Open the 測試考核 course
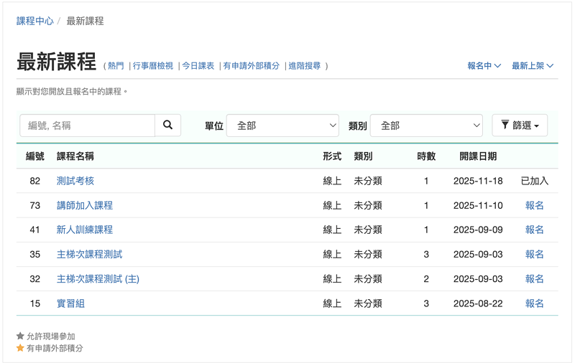The image size is (575, 363). click(x=75, y=181)
